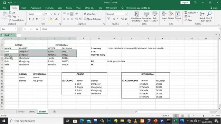This screenshot has height=124, width=221.
Task: Toggle Wrap Text
Action: point(90,14)
